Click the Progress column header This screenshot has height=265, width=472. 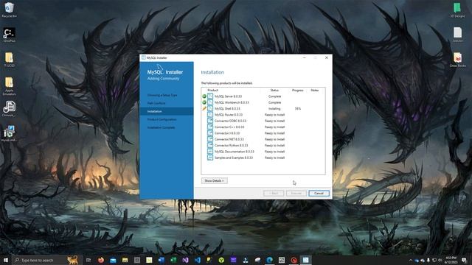298,90
